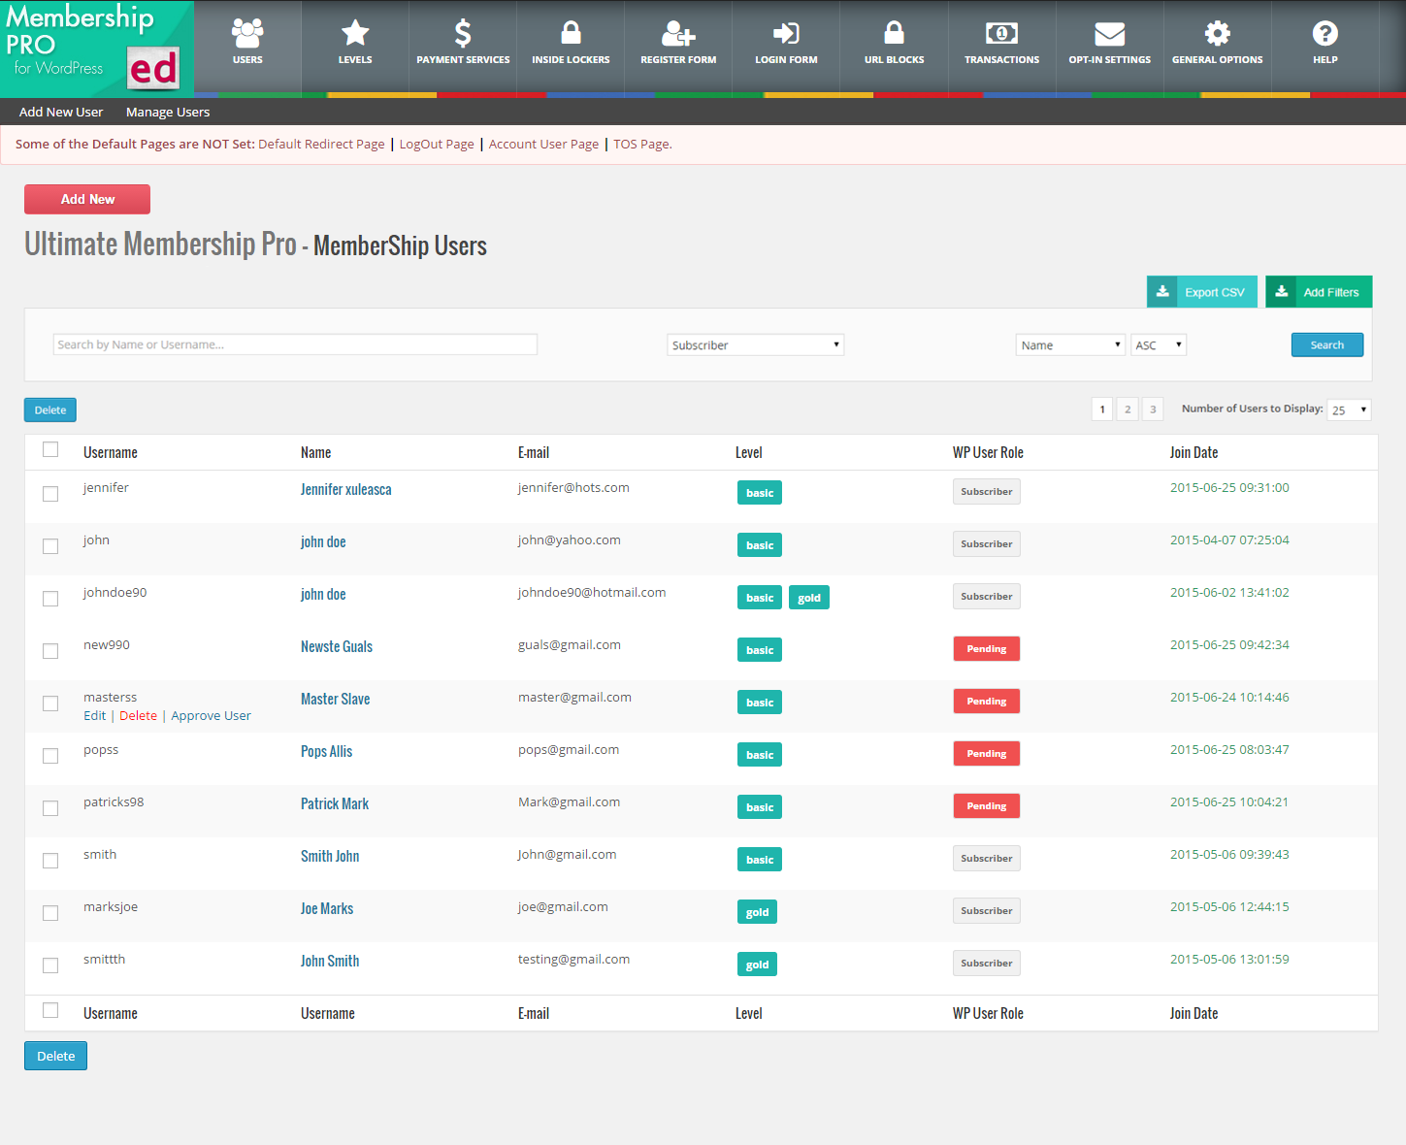Select the checkbox for user johndoe90
This screenshot has height=1145, width=1406.
point(50,599)
